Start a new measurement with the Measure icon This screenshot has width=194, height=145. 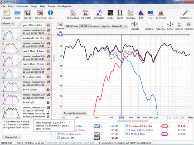[7, 14]
